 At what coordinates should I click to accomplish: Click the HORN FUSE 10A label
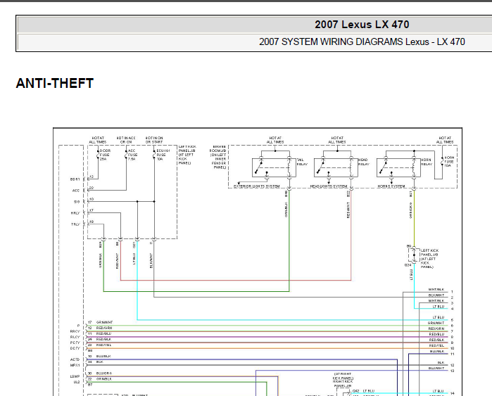click(449, 162)
